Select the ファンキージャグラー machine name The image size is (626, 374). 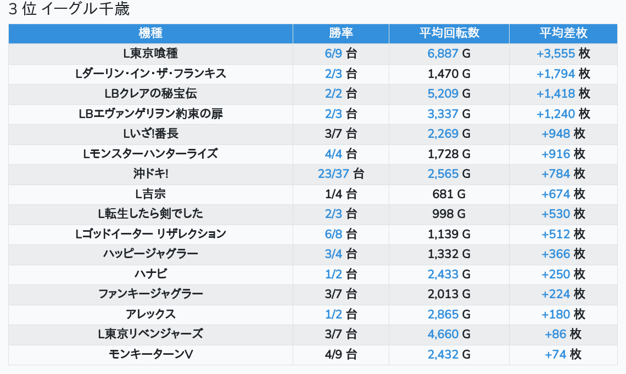tap(150, 294)
